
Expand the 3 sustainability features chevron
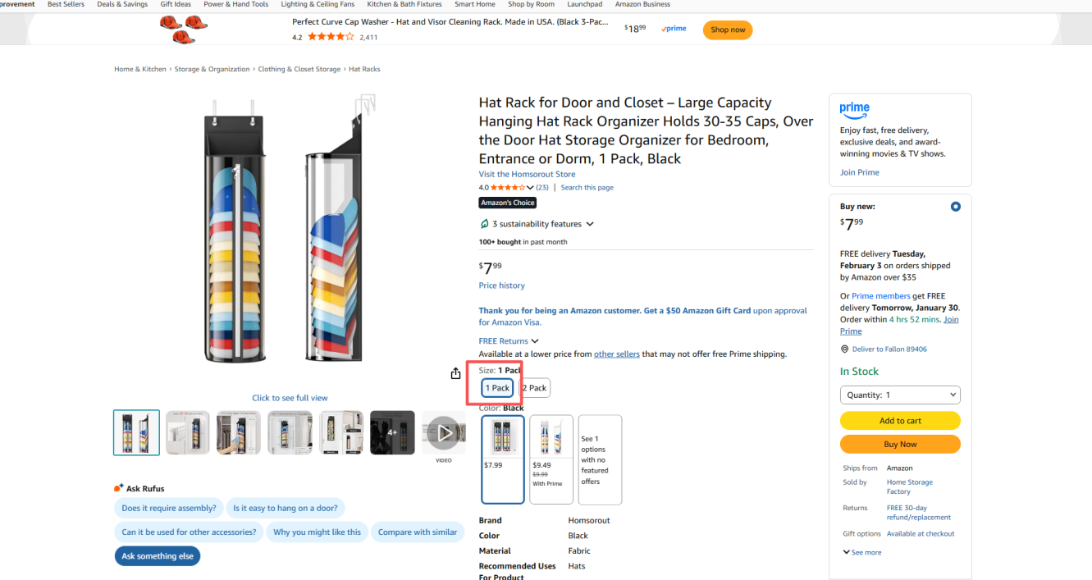590,224
